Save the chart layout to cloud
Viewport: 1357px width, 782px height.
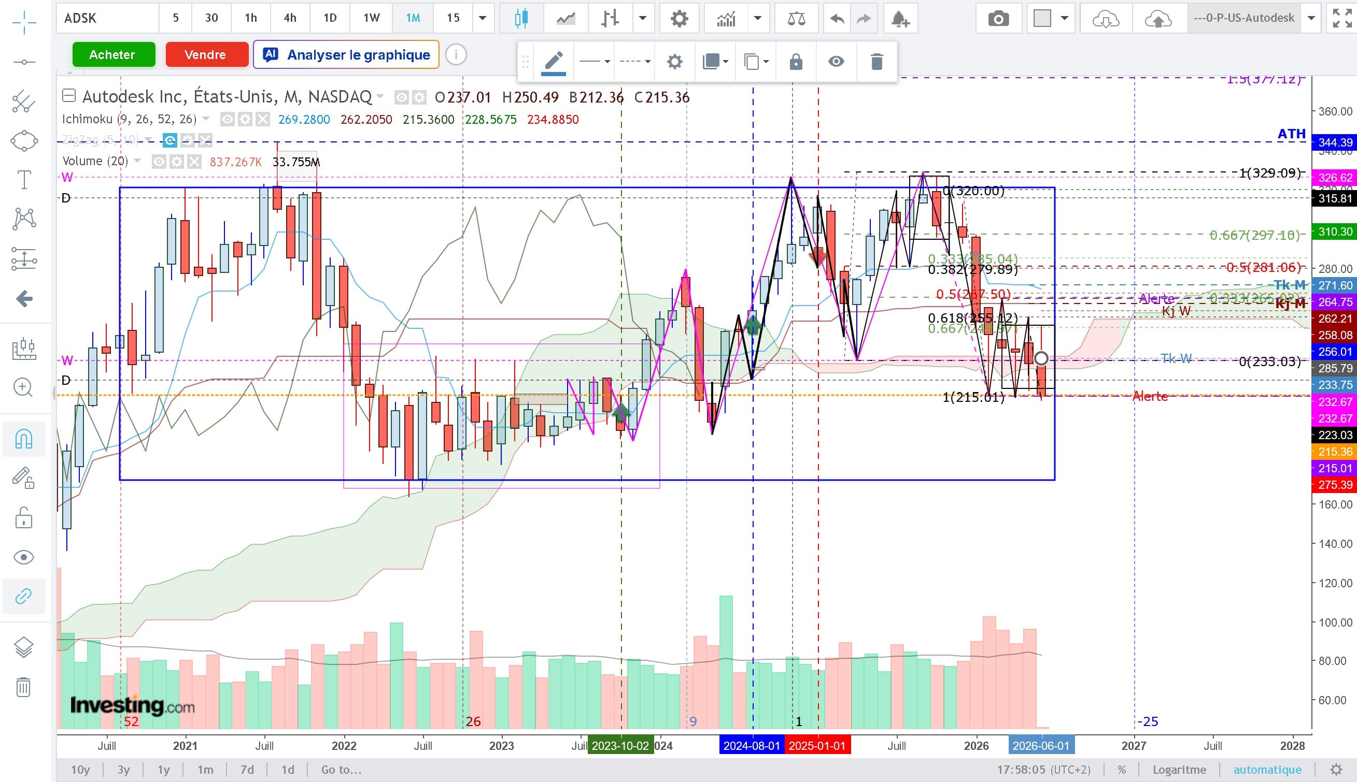[x=1158, y=19]
